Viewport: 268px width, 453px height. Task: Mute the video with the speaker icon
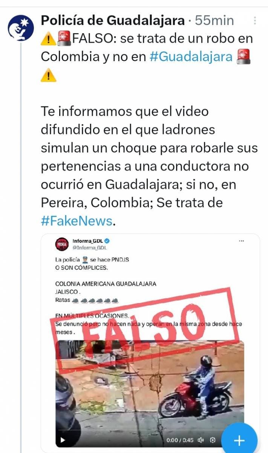coord(201,440)
